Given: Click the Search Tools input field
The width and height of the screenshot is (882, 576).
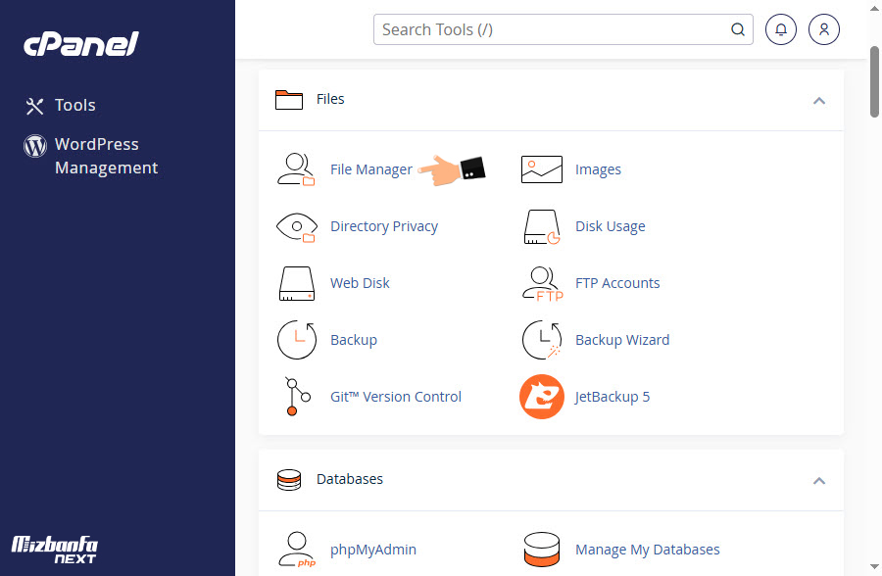Looking at the screenshot, I should point(554,29).
